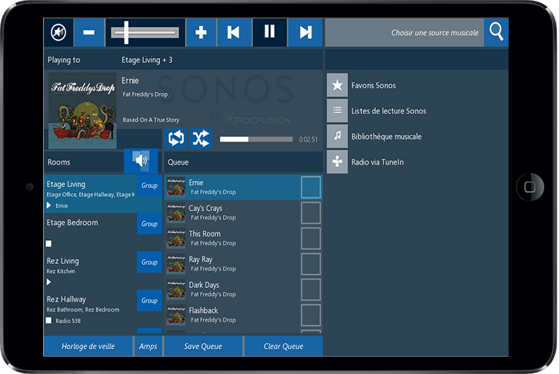Click the search magnifier icon
Screen dimensions: 559x374
(x=496, y=32)
